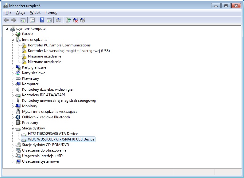Click the Menedżer urządzeń title bar icon

[6, 6]
